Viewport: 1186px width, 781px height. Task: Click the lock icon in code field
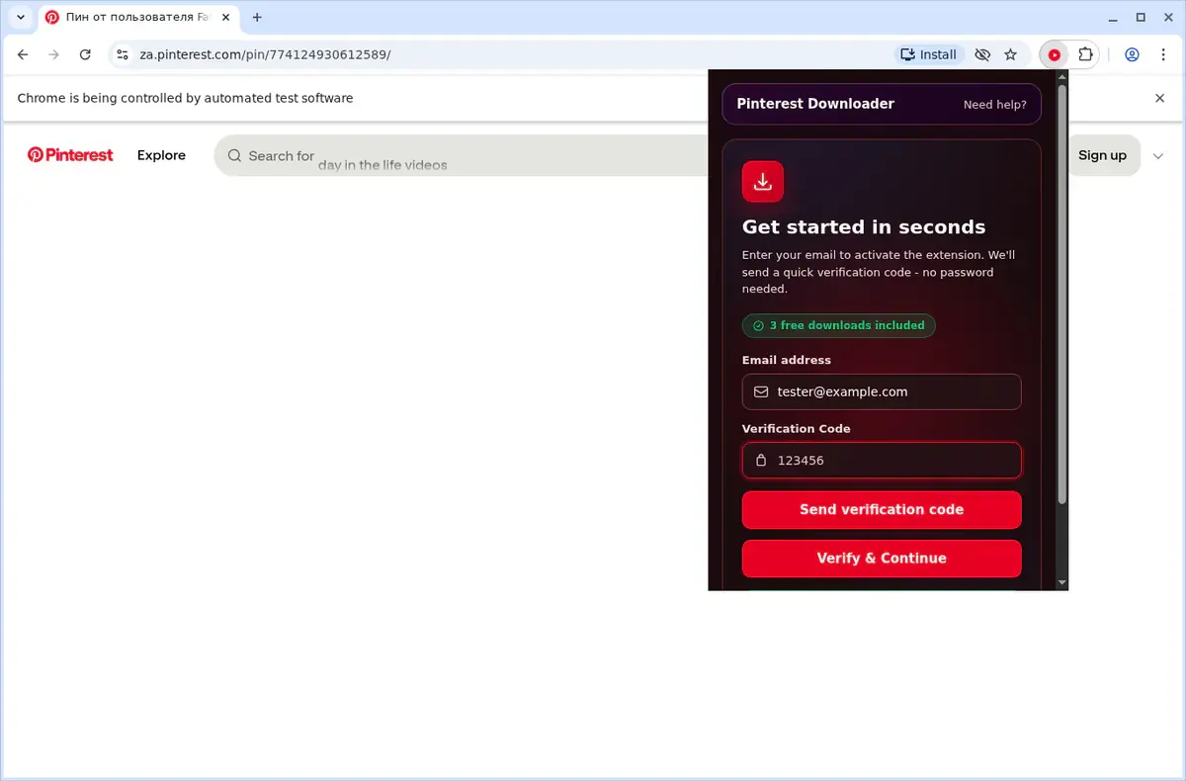(x=761, y=461)
